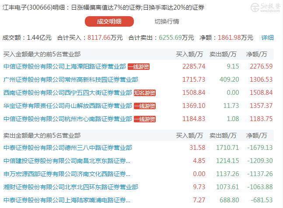This screenshot has height=208, width=283.
Task: Click 一线游资 badge on 杭州市心南路 row
Action: tap(145, 119)
